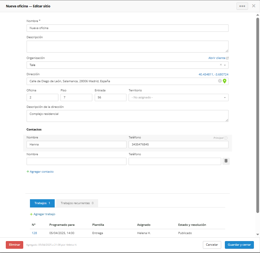
Task: Click the Plantilla column header
Action: pos(98,225)
